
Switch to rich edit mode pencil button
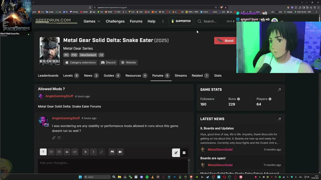tap(176, 153)
